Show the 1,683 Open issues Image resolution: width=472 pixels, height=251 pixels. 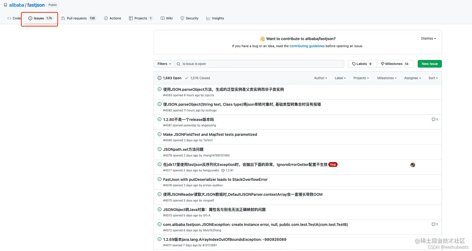(170, 78)
